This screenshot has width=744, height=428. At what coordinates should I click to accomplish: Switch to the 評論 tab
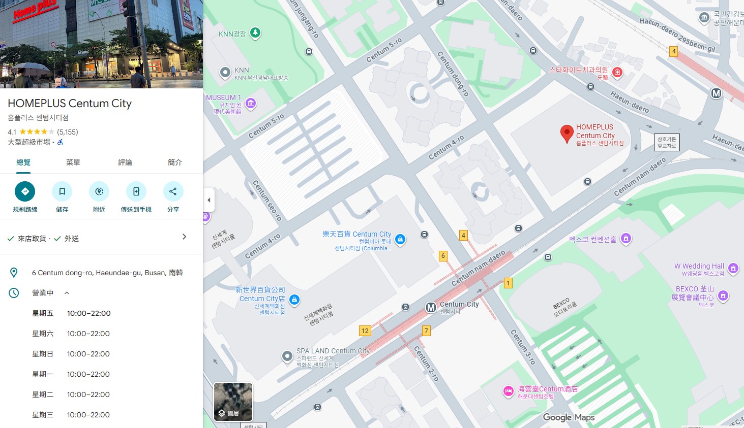[x=124, y=162]
